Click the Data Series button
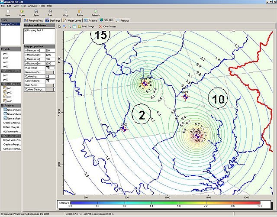This screenshot has height=217, width=277. [x=49, y=85]
